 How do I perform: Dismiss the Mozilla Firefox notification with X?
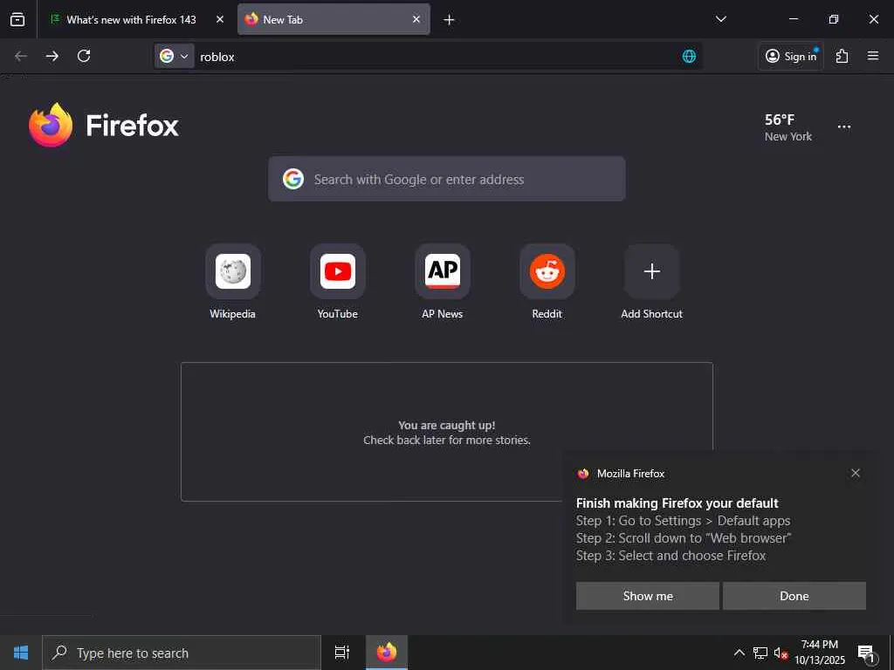pyautogui.click(x=856, y=473)
